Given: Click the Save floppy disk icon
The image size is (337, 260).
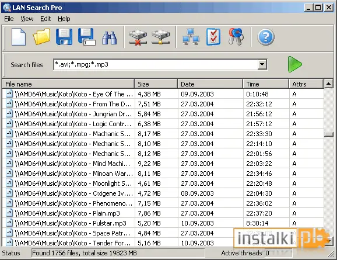Looking at the screenshot, I should [x=64, y=37].
